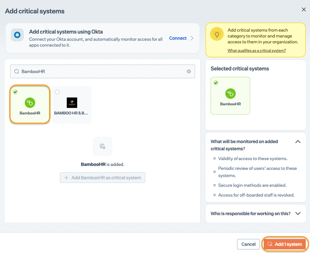
Task: Click the 'BAMBOO HR & B...' card label
Action: 71,113
